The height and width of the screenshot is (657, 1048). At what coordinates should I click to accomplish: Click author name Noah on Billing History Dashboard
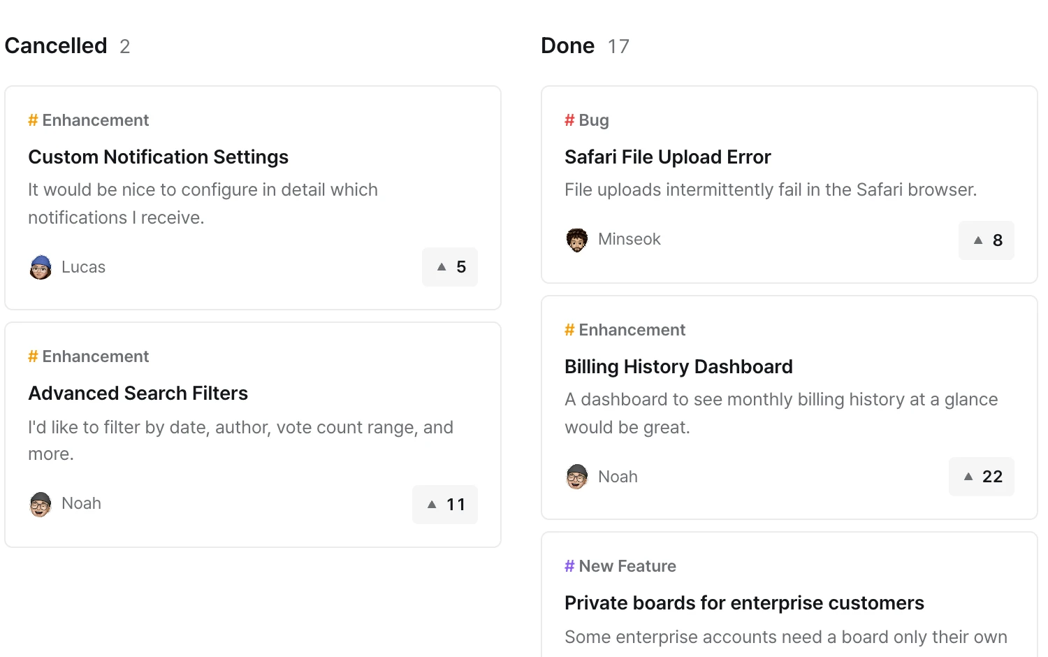618,477
